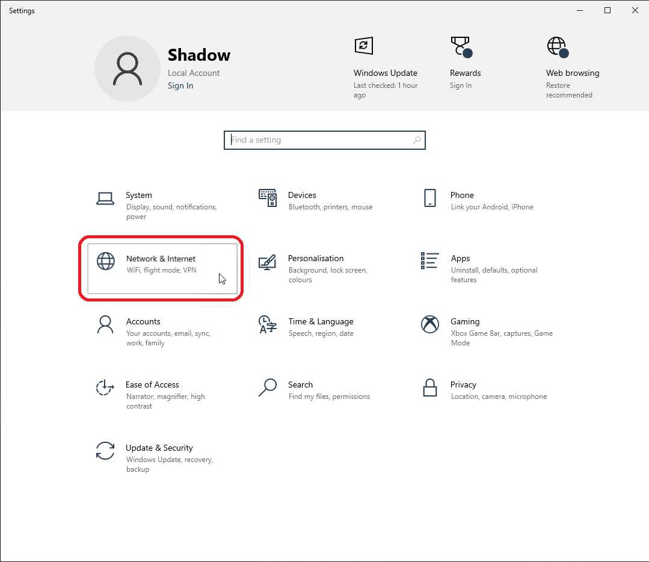Click the Network & Internet globe icon

pos(105,261)
